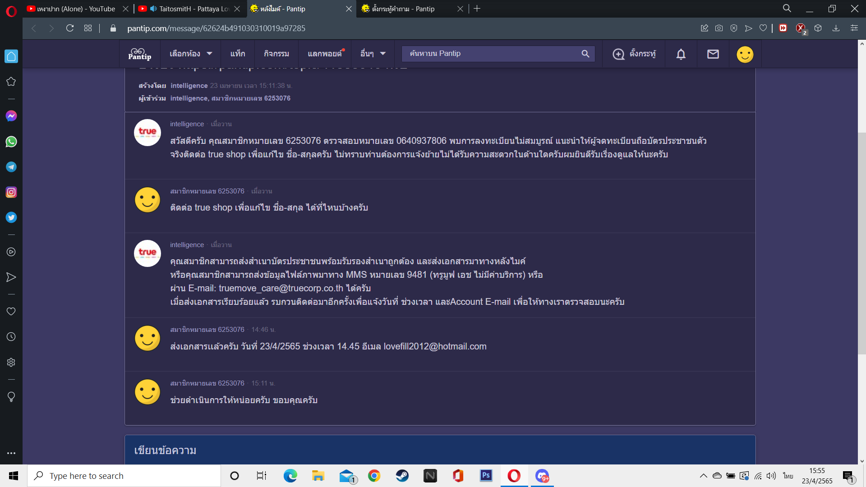
Task: Mute the TaitosmitH tab audio
Action: (x=153, y=9)
